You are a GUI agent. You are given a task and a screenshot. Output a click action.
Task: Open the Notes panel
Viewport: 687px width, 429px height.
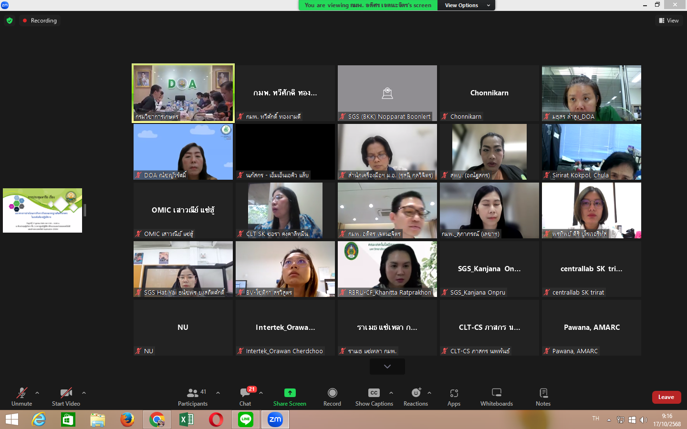[543, 397]
